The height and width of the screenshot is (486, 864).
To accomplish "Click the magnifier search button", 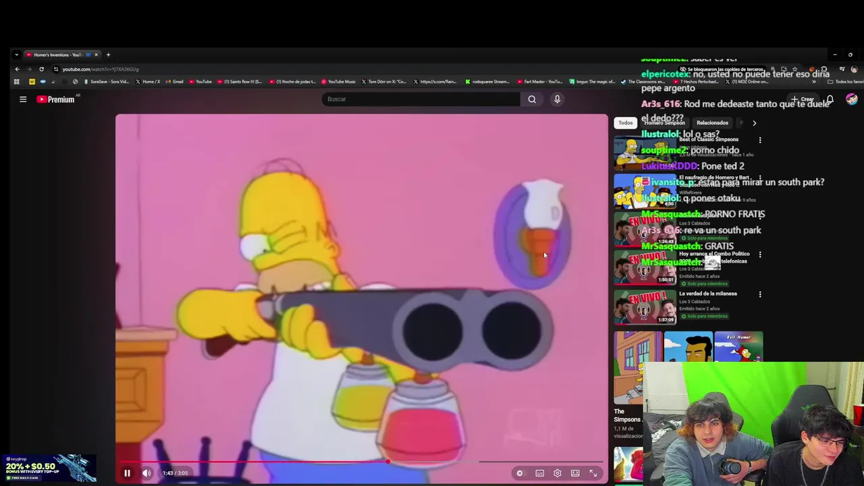I will pyautogui.click(x=532, y=99).
